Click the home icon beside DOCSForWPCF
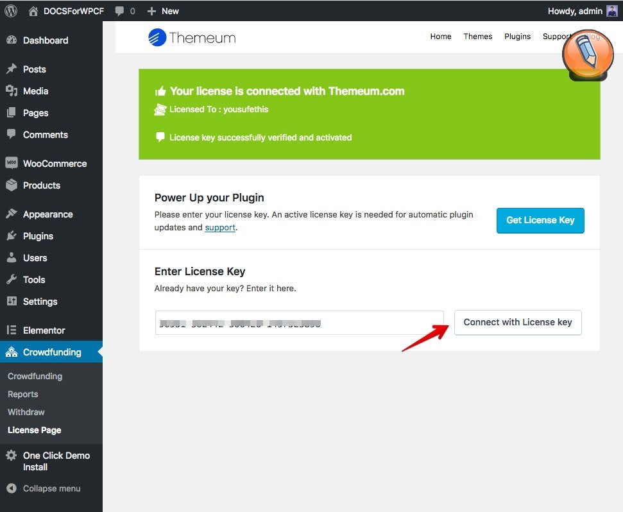The height and width of the screenshot is (512, 623). tap(33, 11)
